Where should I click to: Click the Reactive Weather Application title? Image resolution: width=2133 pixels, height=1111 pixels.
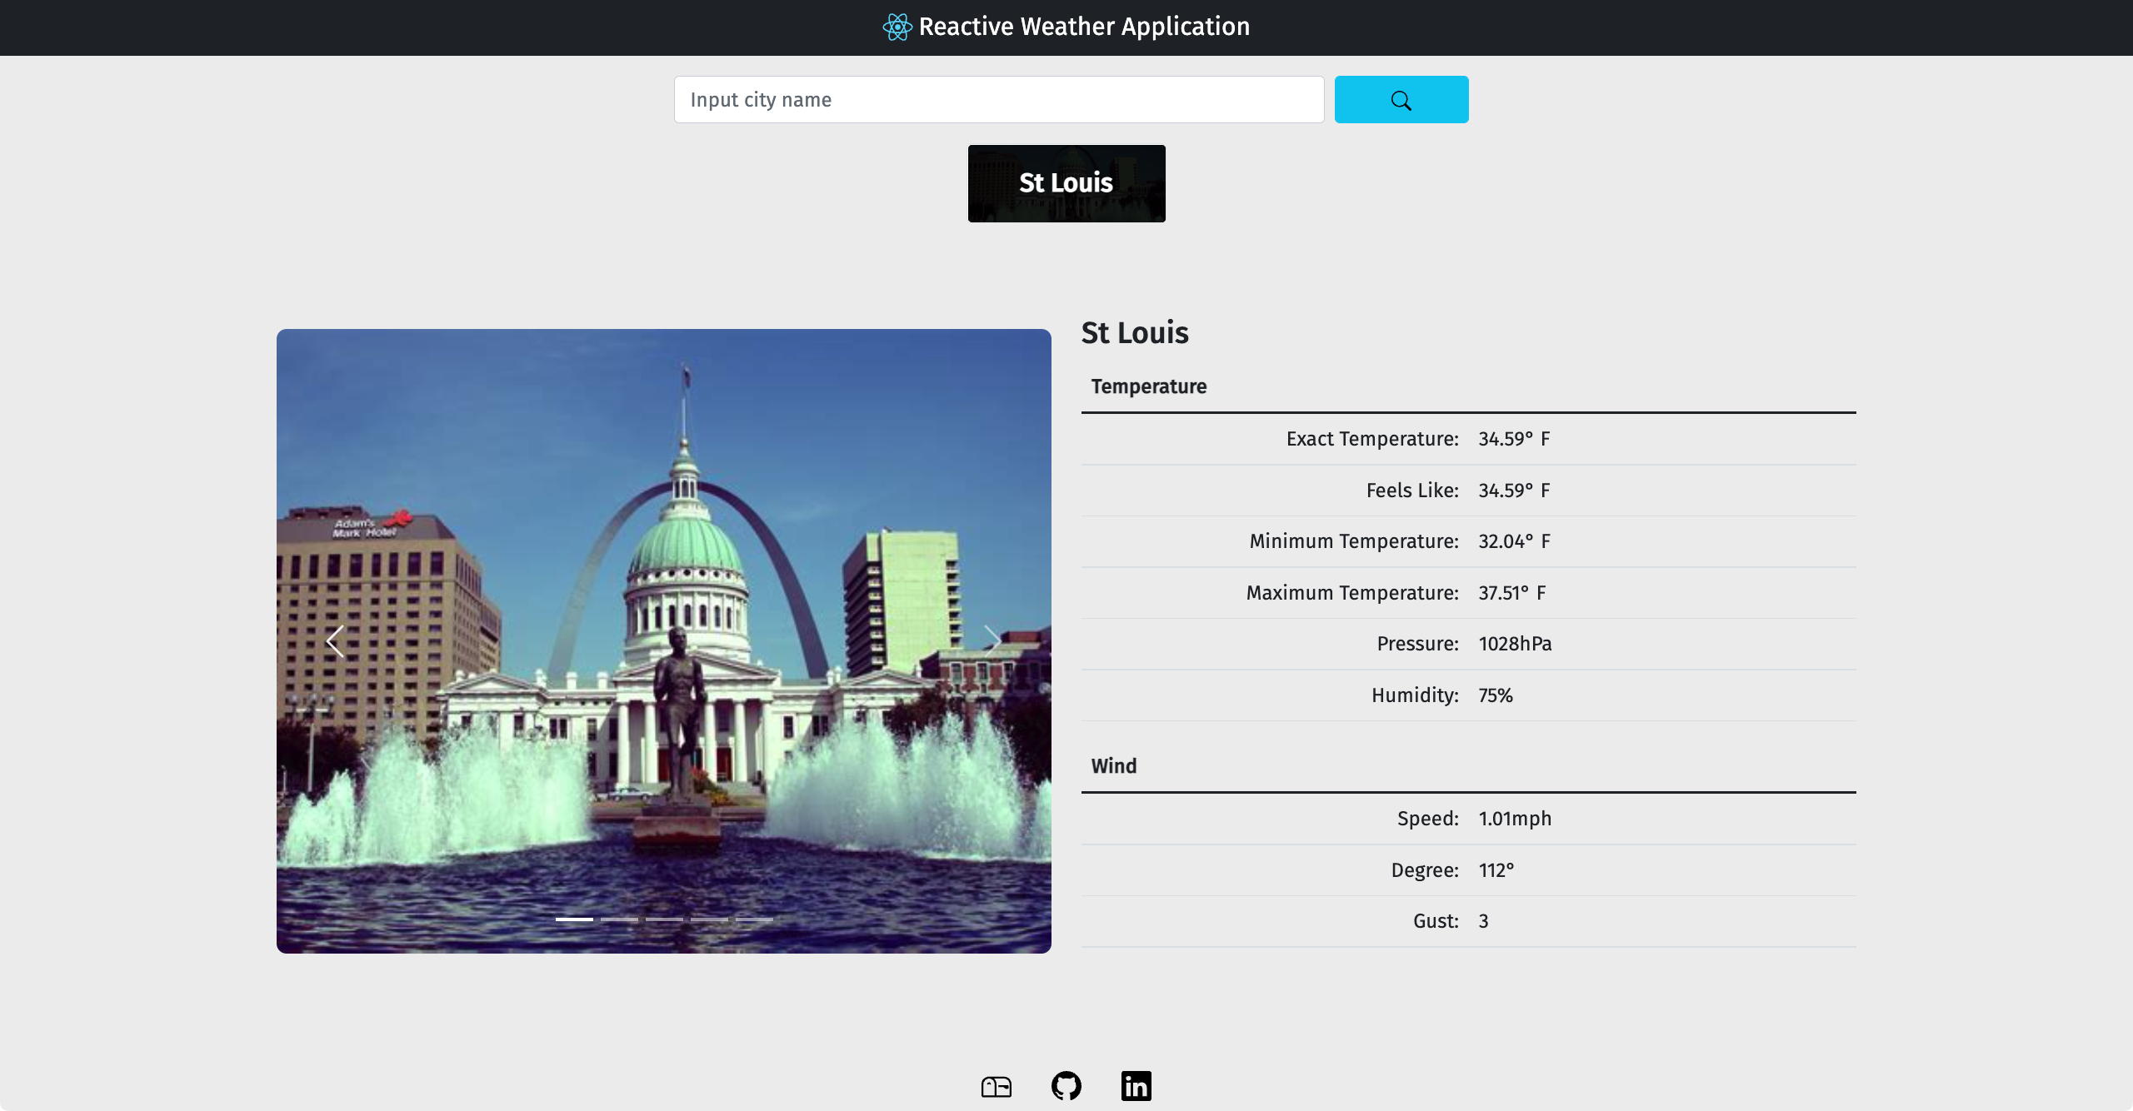(x=1083, y=27)
